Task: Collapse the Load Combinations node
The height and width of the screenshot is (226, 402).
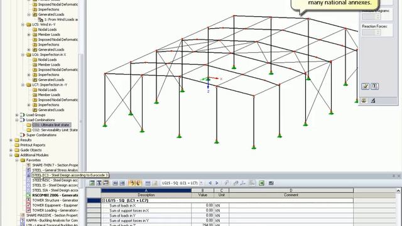Action: (x=17, y=120)
